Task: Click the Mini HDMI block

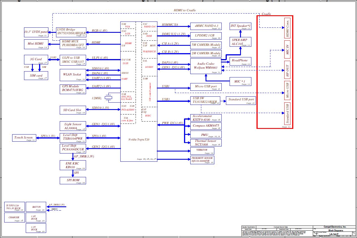Action: [x=36, y=44]
